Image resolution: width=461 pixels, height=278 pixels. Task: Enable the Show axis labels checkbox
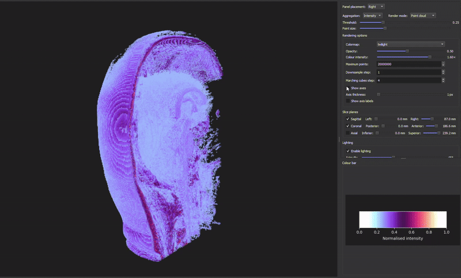[348, 101]
